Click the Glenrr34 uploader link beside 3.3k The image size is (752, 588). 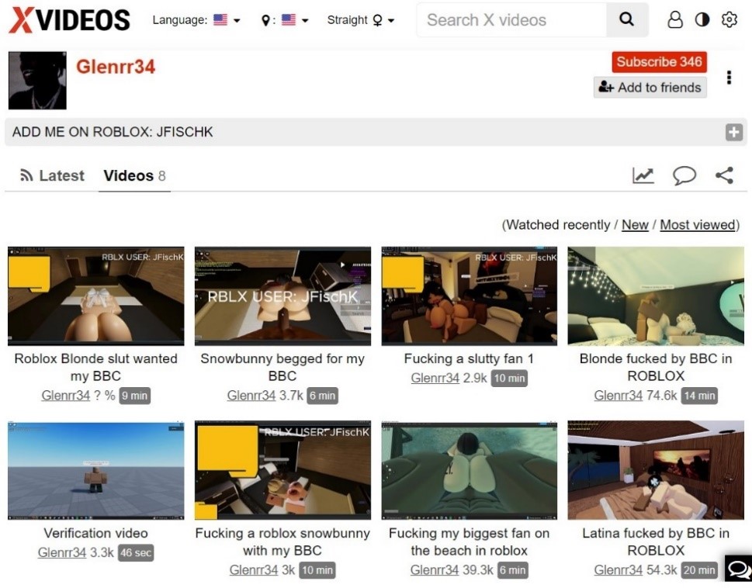[62, 552]
